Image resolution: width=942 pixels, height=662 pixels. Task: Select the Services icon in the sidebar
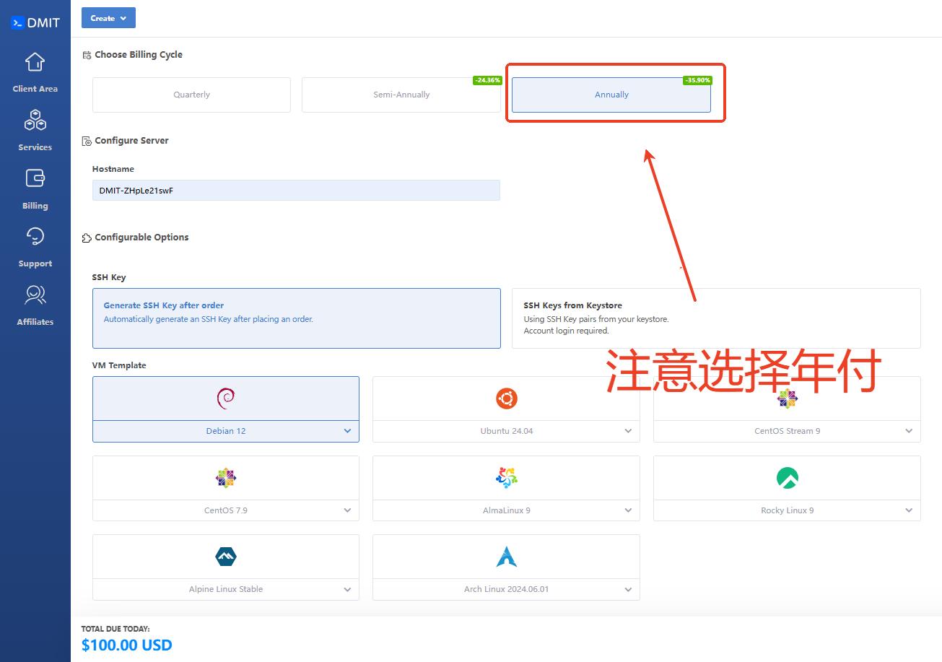click(35, 130)
